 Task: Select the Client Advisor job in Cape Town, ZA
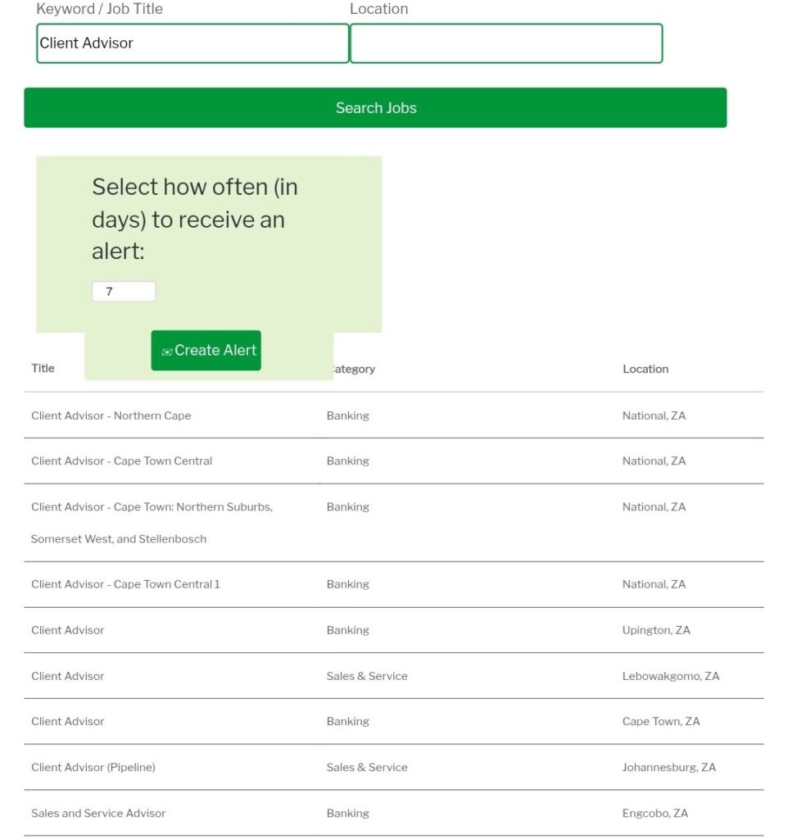tap(68, 722)
